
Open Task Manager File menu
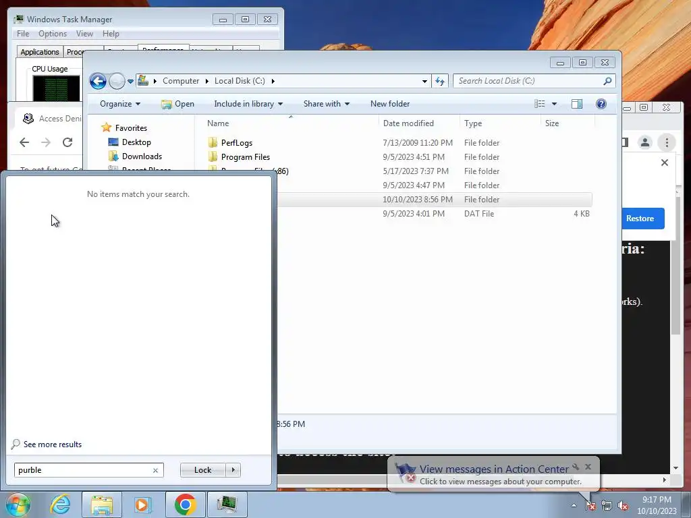point(23,34)
